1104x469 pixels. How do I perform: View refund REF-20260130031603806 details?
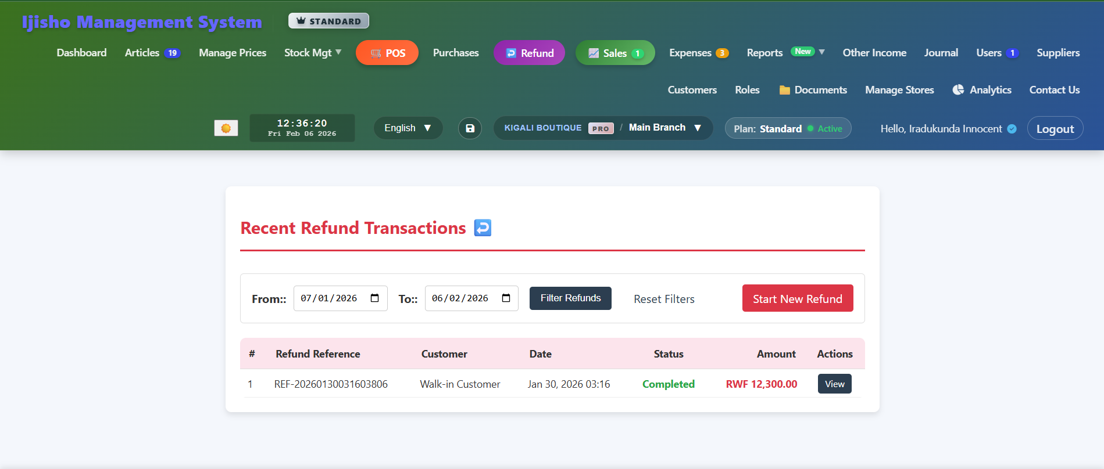coord(834,384)
